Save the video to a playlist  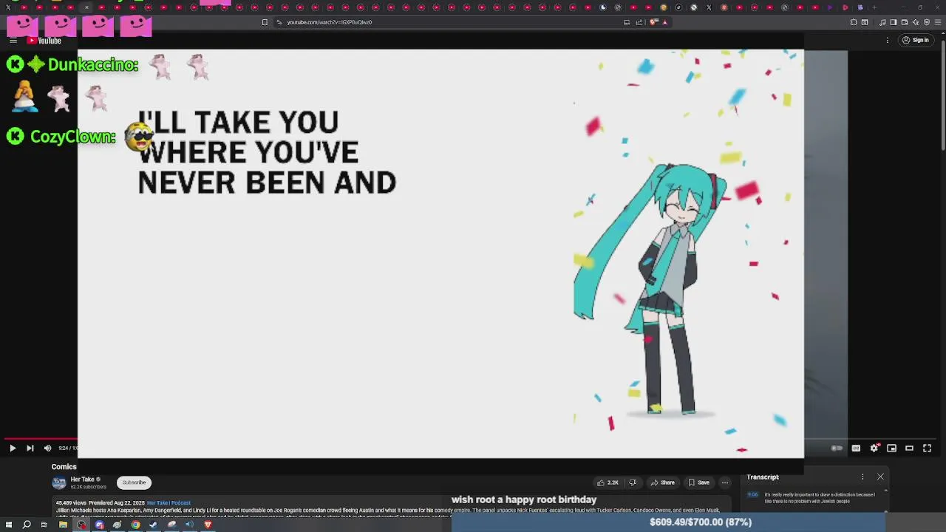[x=699, y=482]
